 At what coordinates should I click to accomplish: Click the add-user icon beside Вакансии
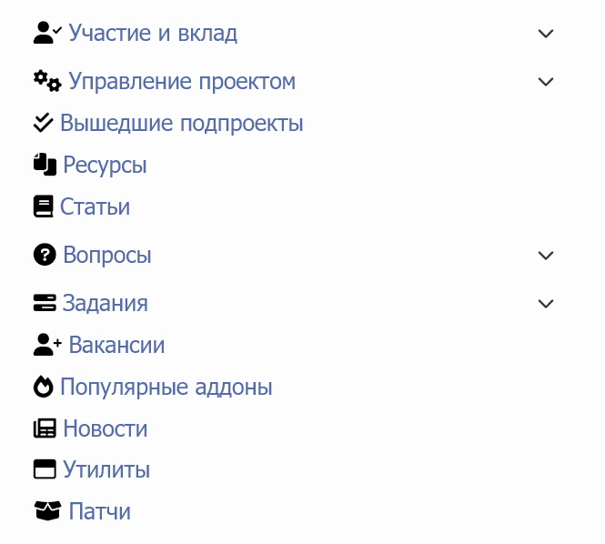click(x=47, y=345)
